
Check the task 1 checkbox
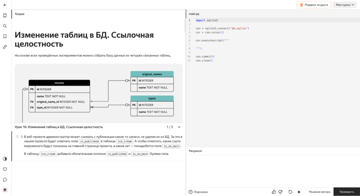tap(17, 136)
